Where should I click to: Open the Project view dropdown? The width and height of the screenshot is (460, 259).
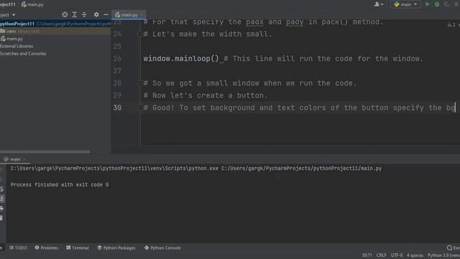tap(8, 14)
